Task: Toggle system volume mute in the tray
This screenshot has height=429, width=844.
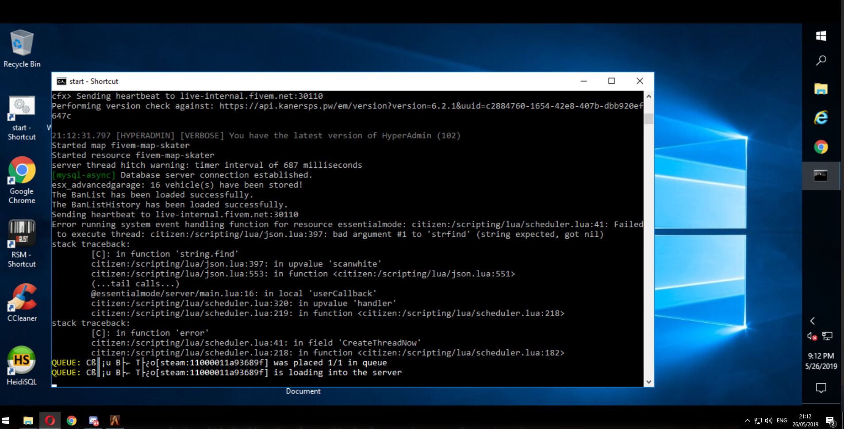Action: tap(769, 421)
